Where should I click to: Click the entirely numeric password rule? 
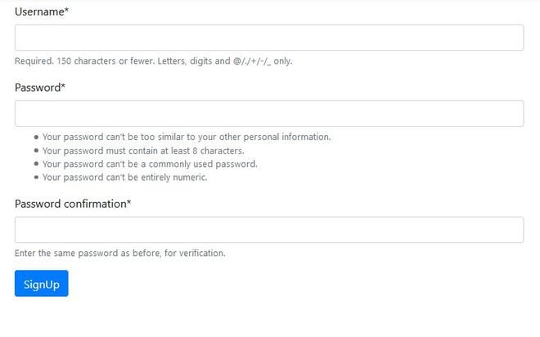tap(124, 177)
